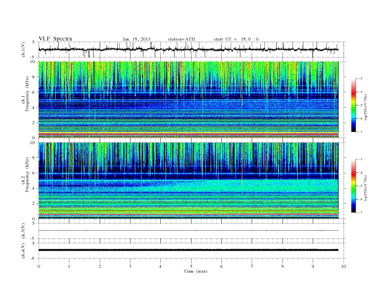Click the "-5" volt tick of ch.4(V) panel
387x299 pixels.
(x=33, y=258)
